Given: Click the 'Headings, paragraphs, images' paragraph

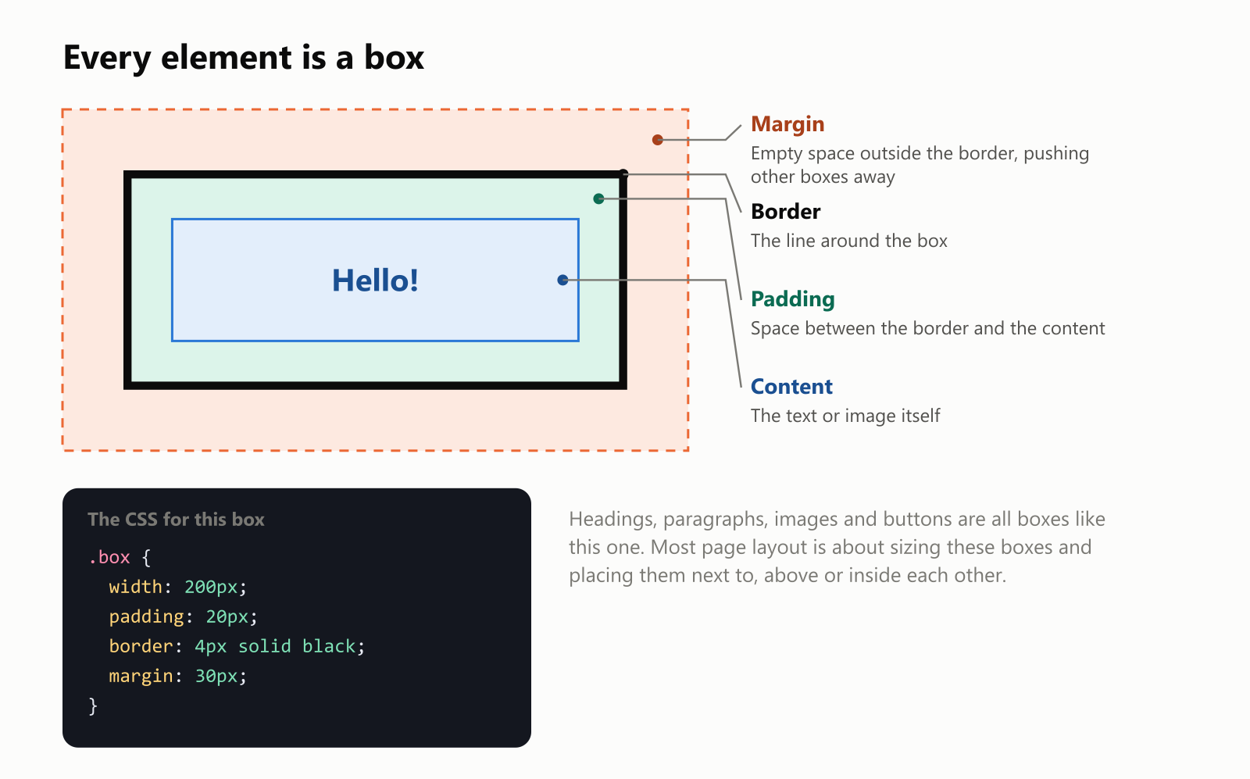Looking at the screenshot, I should 837,547.
